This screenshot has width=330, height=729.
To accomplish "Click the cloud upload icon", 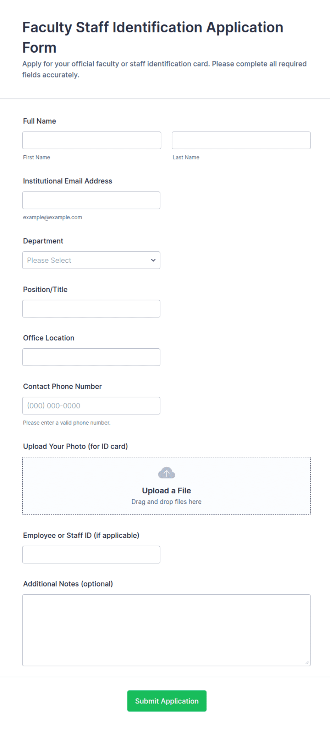I will point(166,473).
